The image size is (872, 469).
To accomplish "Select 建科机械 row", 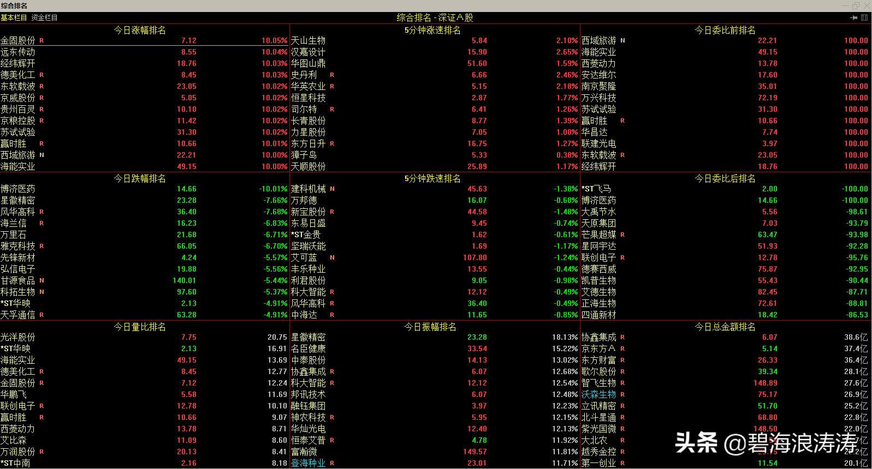I will pyautogui.click(x=435, y=189).
